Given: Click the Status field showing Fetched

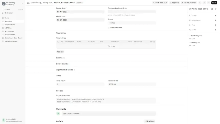Looking at the screenshot, I should point(132,23).
